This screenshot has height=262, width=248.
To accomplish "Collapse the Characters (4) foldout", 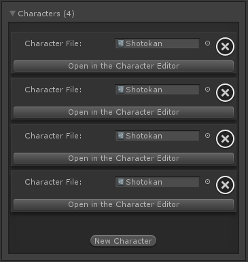I will 12,14.
